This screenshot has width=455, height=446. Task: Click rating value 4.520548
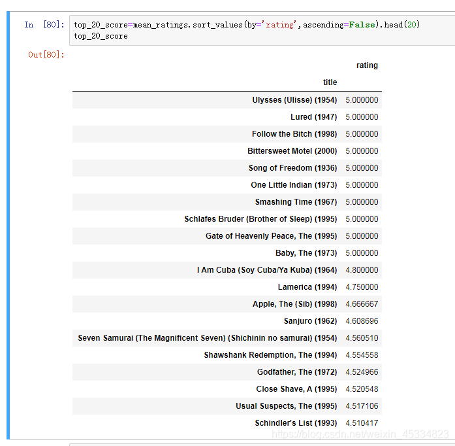(x=362, y=389)
